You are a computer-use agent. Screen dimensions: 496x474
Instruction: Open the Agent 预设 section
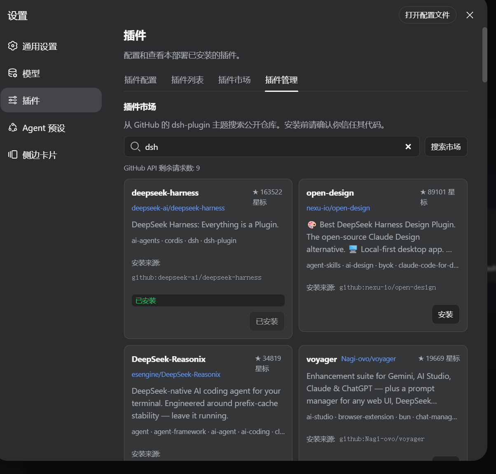pyautogui.click(x=51, y=128)
